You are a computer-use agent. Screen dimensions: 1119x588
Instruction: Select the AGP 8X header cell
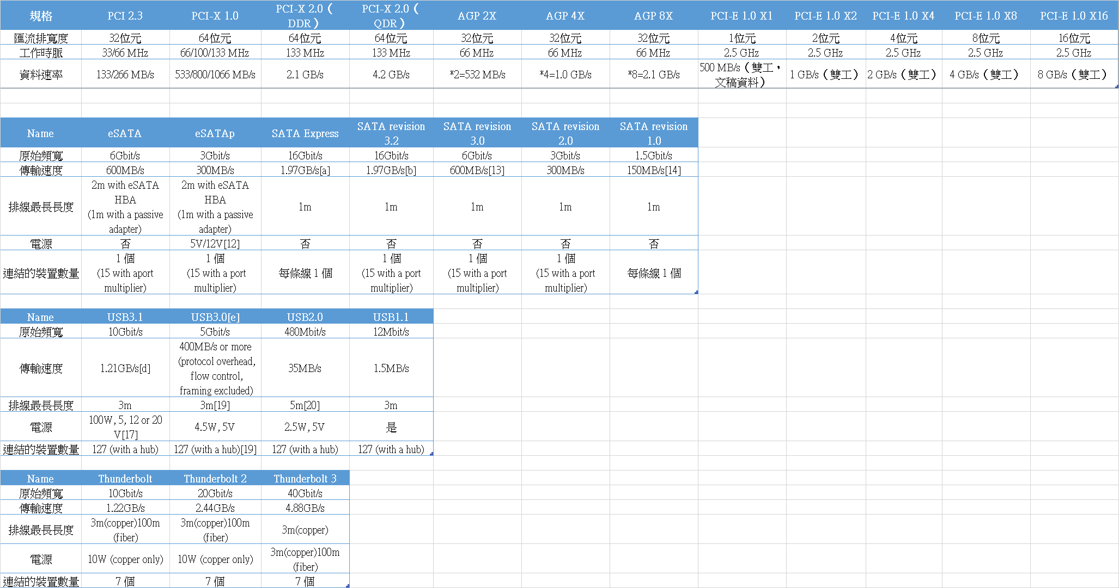(x=654, y=16)
